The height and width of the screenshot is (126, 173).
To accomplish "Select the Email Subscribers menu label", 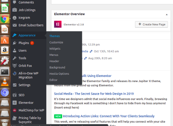I will pos(31,25).
